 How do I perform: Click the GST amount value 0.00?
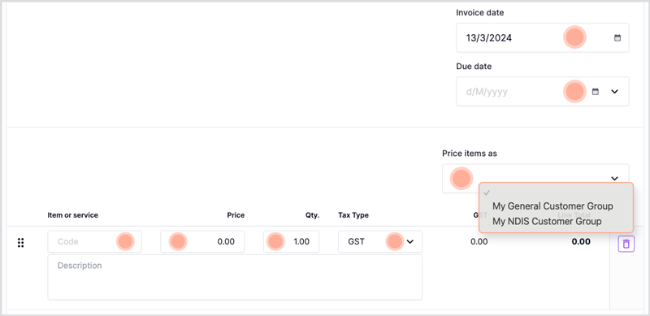coord(479,241)
